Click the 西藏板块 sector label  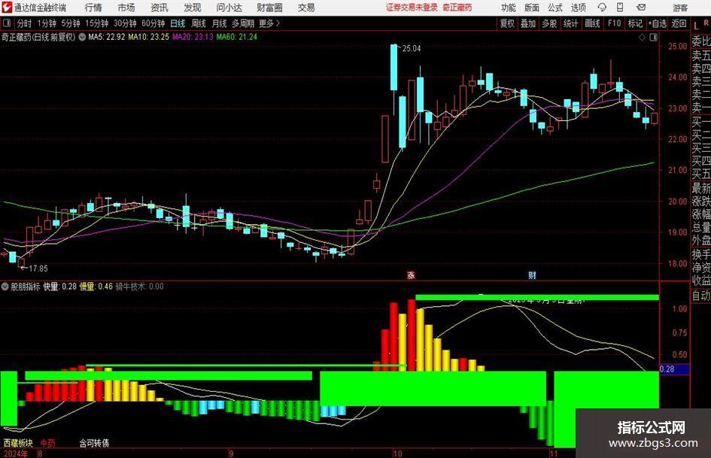[18, 443]
